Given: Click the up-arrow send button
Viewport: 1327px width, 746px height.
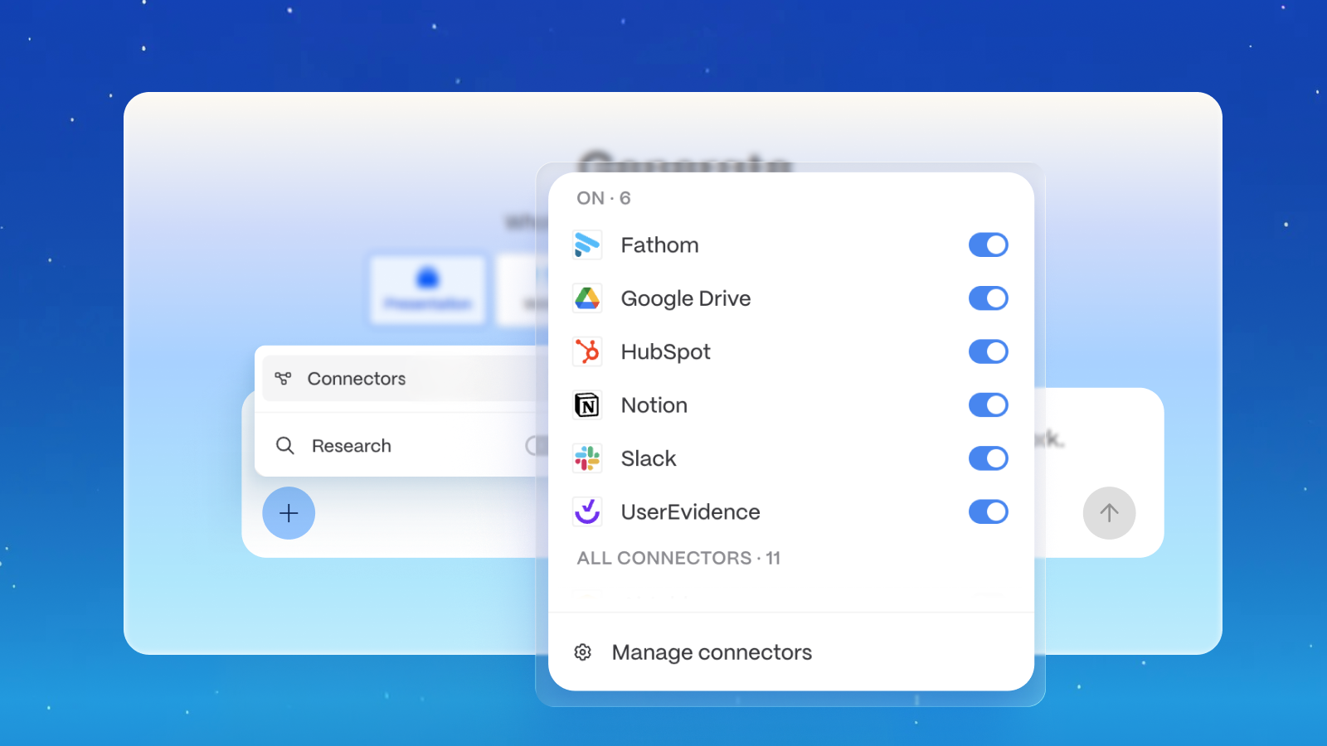Looking at the screenshot, I should (x=1109, y=513).
